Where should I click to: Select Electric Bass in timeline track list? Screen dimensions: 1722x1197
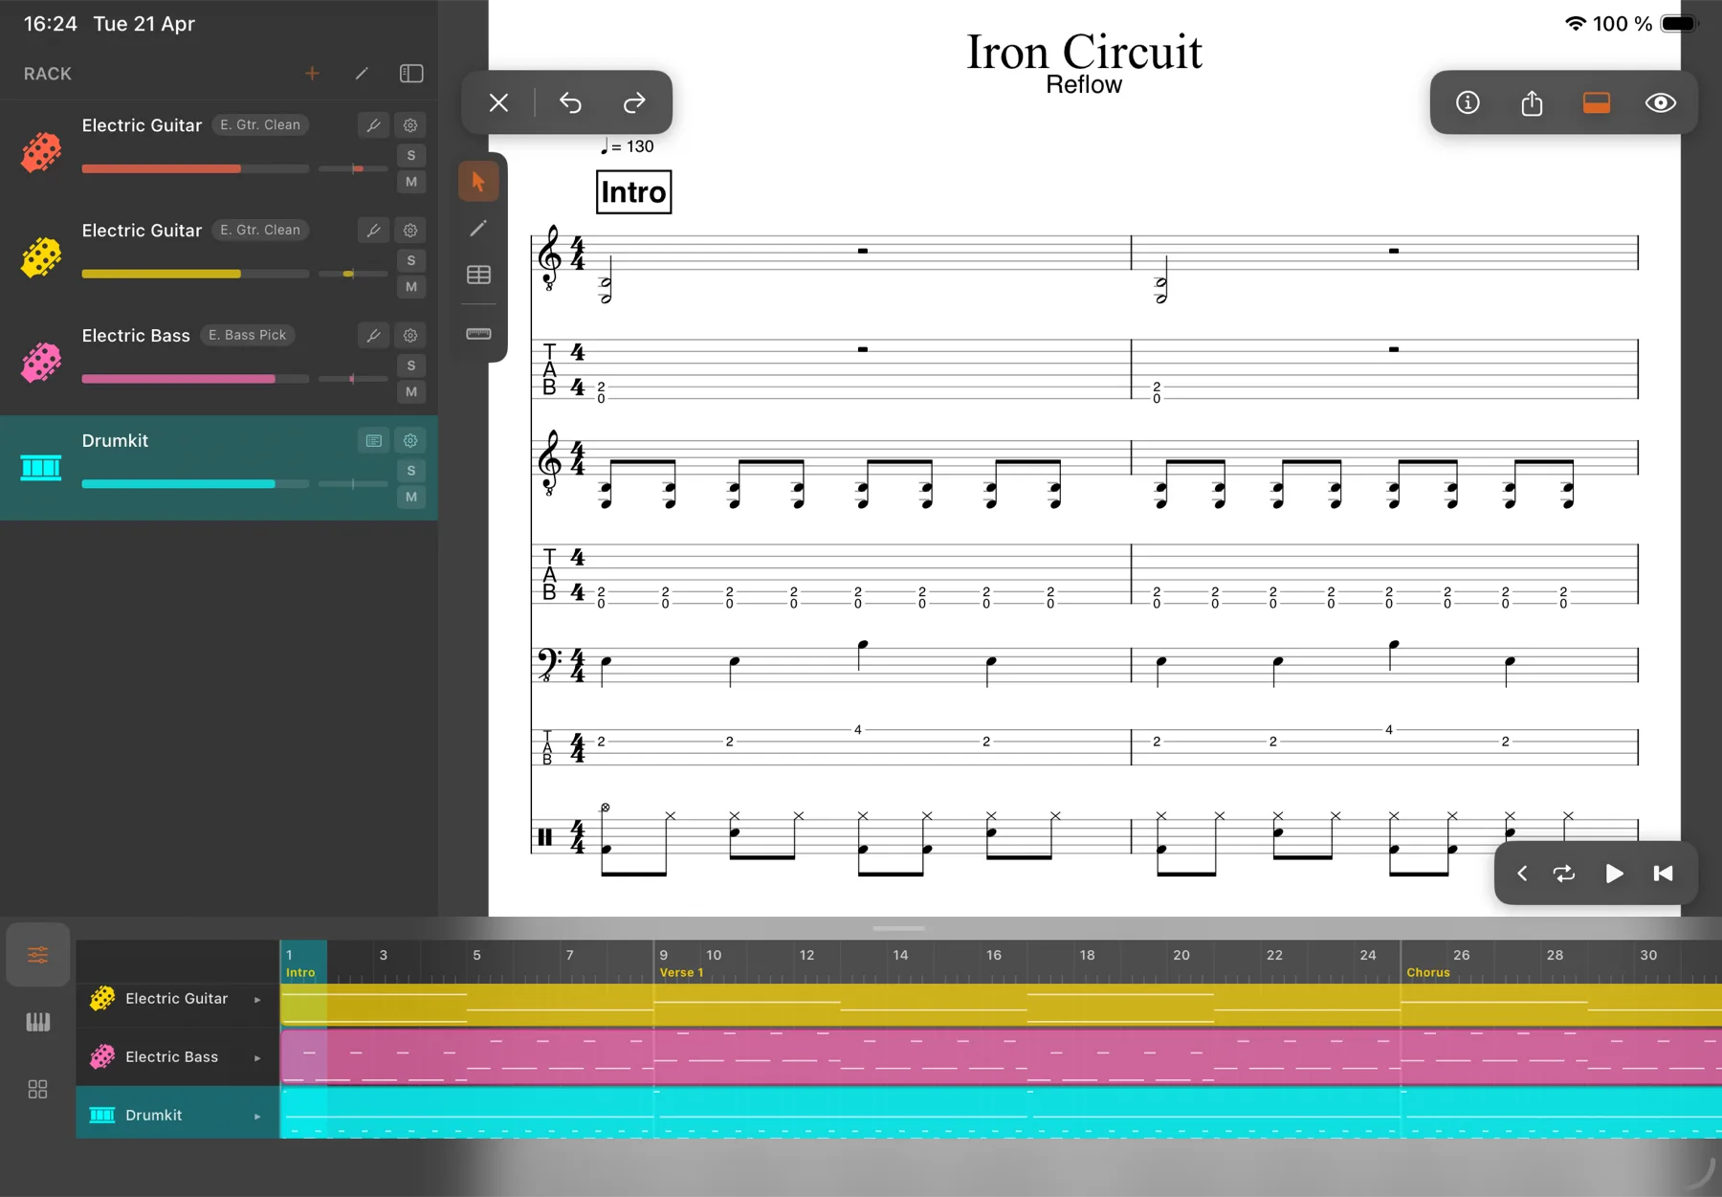(177, 1057)
